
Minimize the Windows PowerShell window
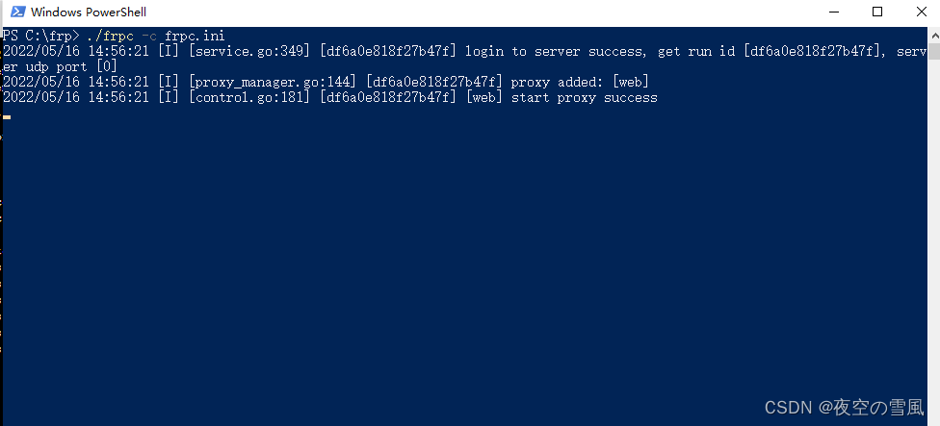click(832, 12)
